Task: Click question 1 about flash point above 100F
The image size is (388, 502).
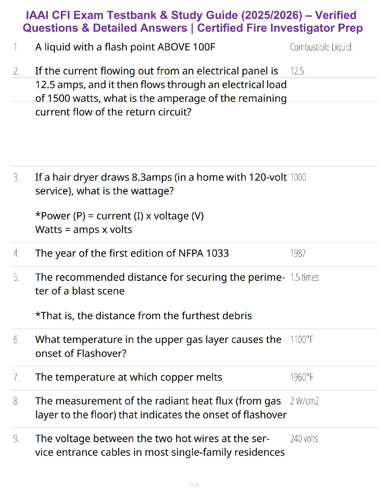Action: coord(125,47)
